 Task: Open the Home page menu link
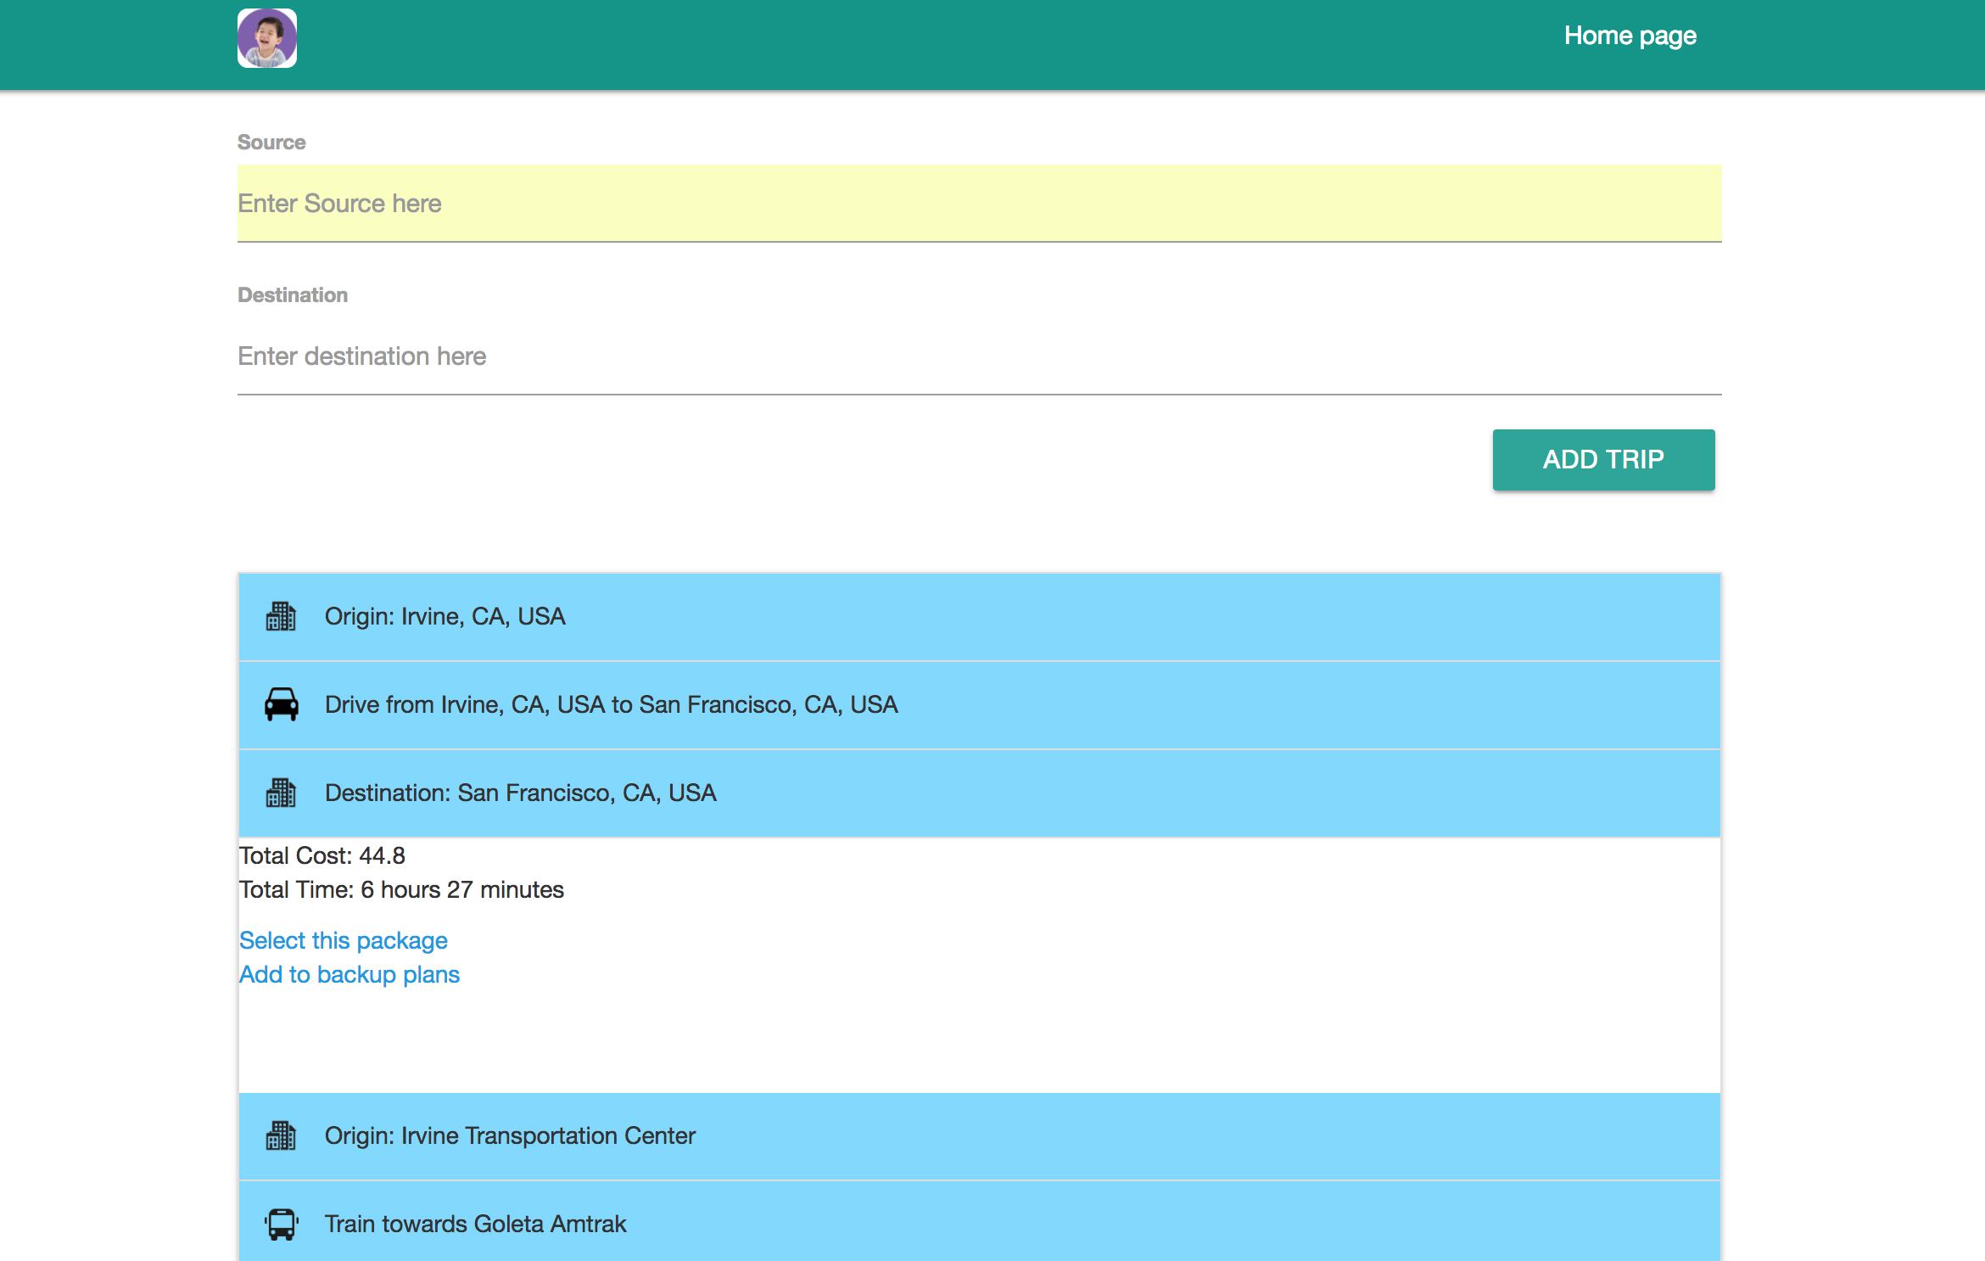coord(1630,36)
